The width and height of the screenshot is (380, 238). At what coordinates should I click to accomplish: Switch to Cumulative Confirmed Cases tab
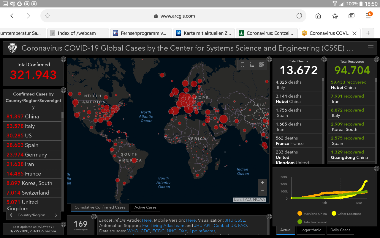click(100, 207)
